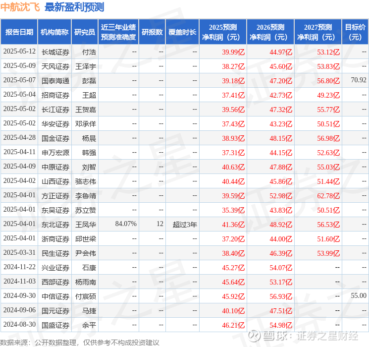Select 民生证券 institution cell
The image size is (369, 347).
point(55,253)
